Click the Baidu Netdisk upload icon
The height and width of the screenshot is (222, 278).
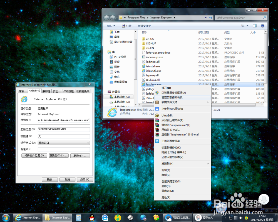click(157, 141)
